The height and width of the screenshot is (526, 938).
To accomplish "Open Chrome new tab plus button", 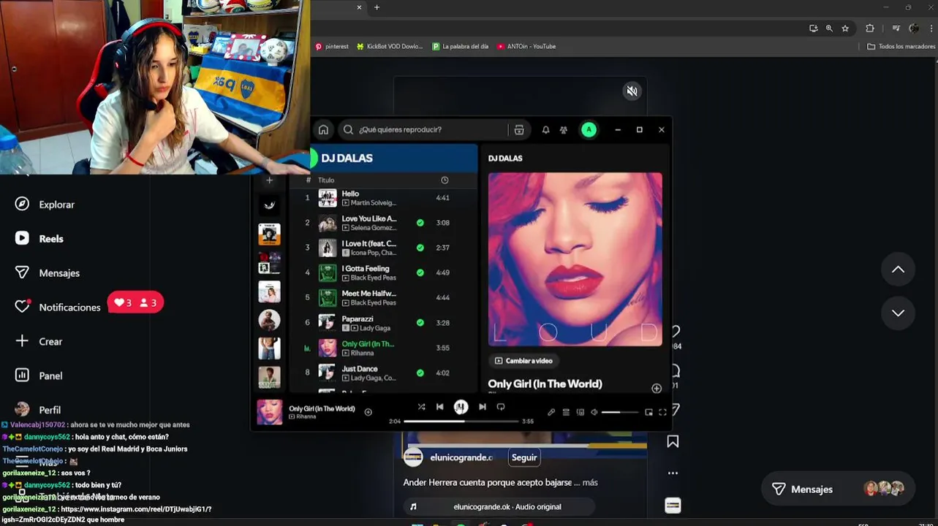I will pos(377,7).
